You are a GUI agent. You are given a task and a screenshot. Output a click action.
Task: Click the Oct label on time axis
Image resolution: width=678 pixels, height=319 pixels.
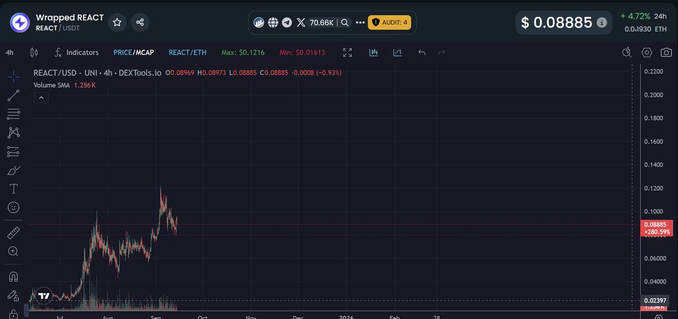pyautogui.click(x=203, y=318)
